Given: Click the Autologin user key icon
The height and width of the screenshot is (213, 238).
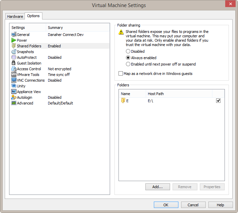Looking at the screenshot, I should (x=14, y=97).
